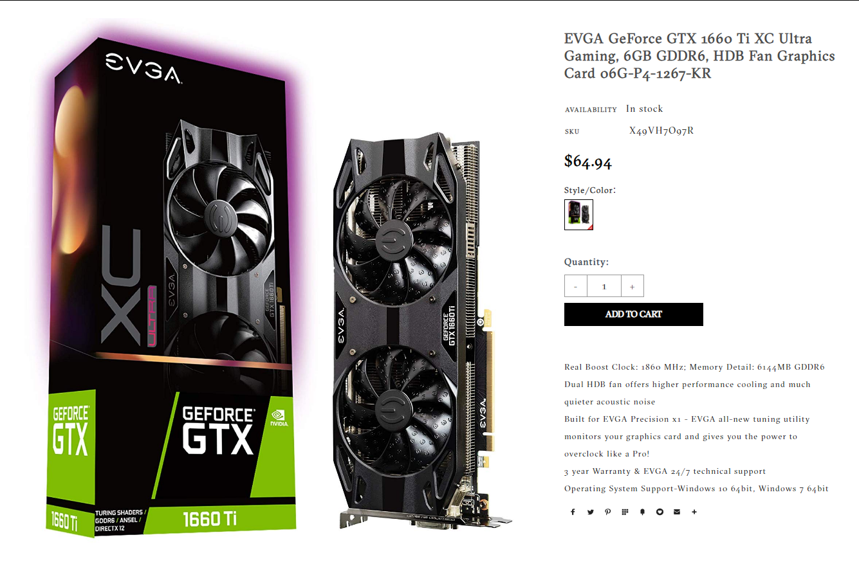Click the EVGA GTX 1660 Ti product title

699,56
